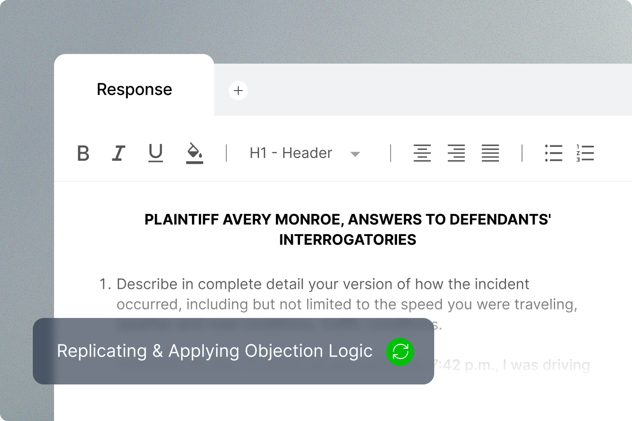Click the list number 1 marker

104,284
